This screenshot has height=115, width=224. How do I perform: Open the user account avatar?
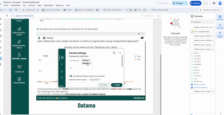click(x=220, y=3)
